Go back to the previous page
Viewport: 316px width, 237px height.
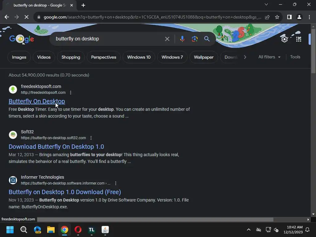click(7, 17)
